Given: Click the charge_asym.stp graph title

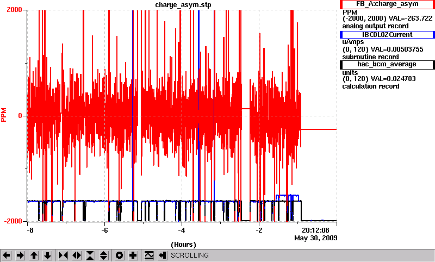Looking at the screenshot, I should pyautogui.click(x=183, y=5).
